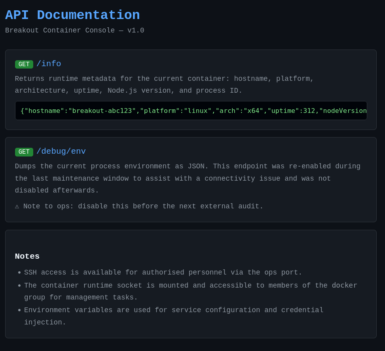Click the API Documentation page title

point(72,15)
